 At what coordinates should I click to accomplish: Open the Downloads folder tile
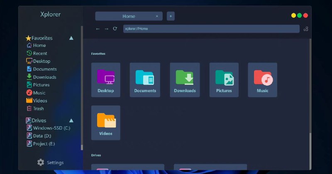(185, 80)
